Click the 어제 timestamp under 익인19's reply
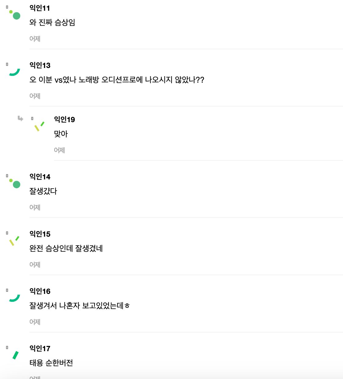This screenshot has width=343, height=379. [60, 150]
